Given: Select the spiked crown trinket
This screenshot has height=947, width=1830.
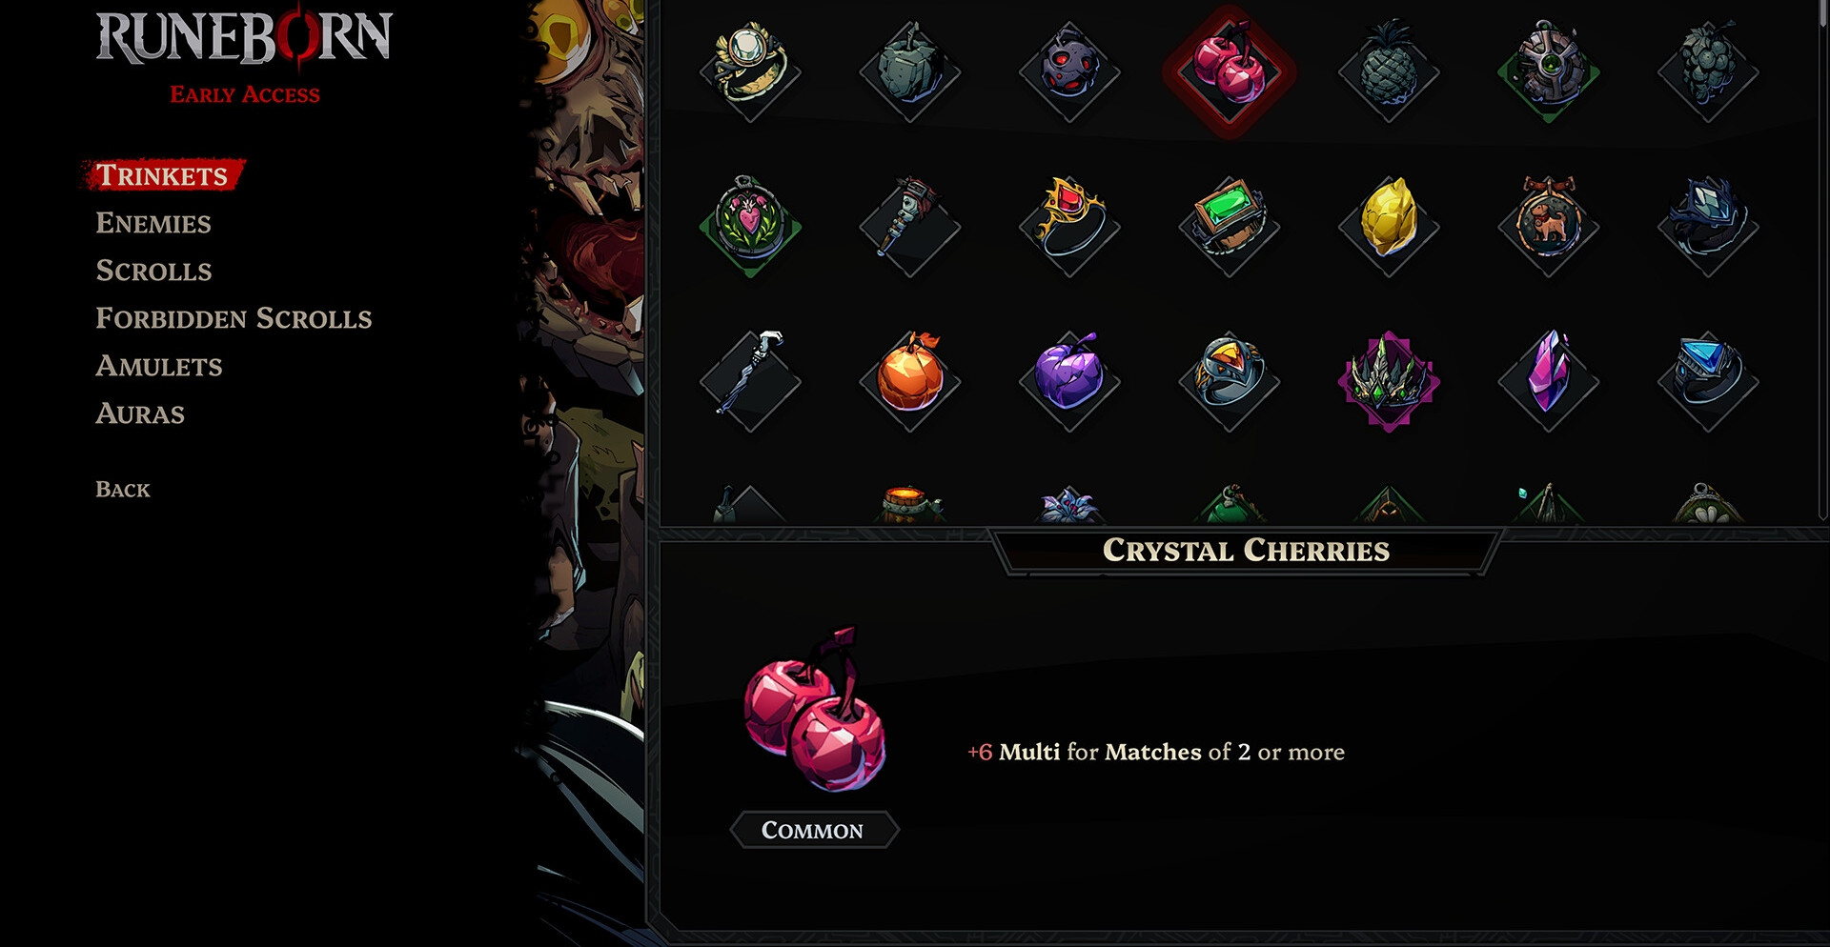Looking at the screenshot, I should pos(1389,381).
